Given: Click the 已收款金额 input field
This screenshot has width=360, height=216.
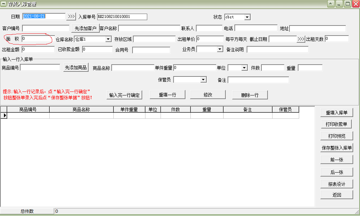Looking at the screenshot, I should (x=97, y=50).
